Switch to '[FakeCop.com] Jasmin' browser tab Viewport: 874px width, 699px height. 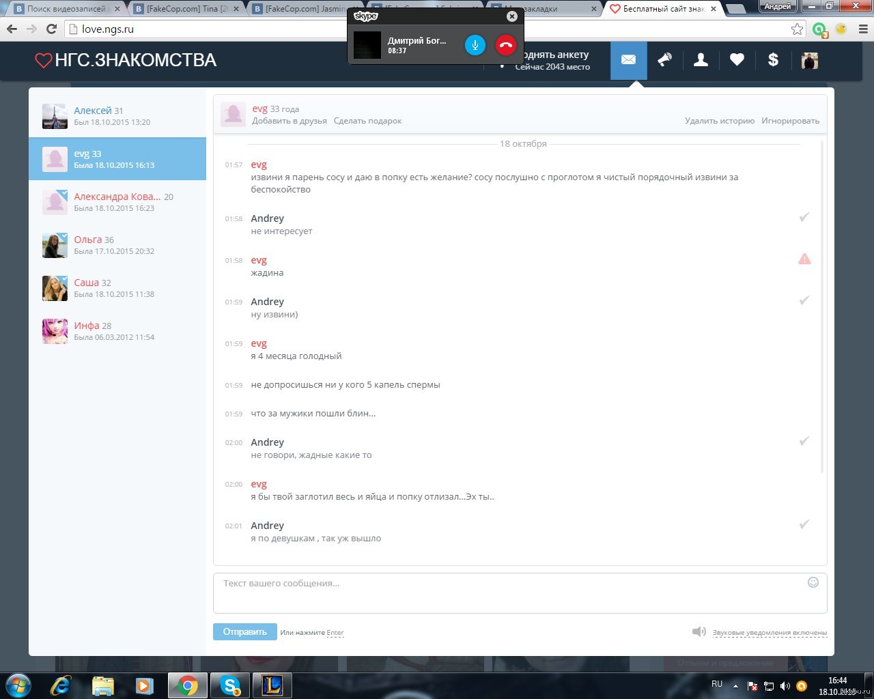click(304, 9)
